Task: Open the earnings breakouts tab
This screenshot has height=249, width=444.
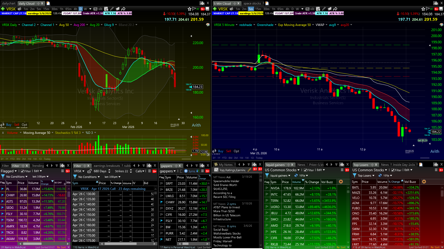Action: (x=107, y=166)
